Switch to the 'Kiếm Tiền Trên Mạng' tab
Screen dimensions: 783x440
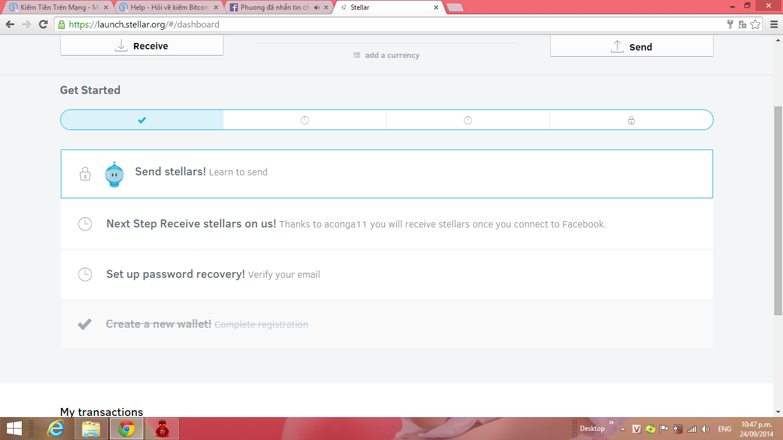click(58, 7)
